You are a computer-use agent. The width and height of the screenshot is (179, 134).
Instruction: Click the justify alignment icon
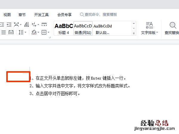coord(3,32)
